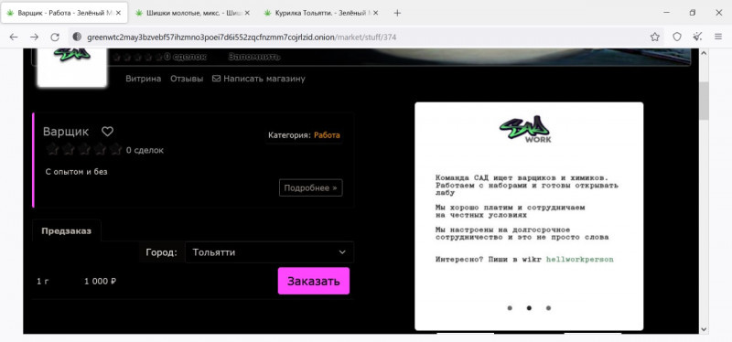The image size is (732, 342).
Task: Click the page vertical scrollbar thumb
Action: point(704,101)
